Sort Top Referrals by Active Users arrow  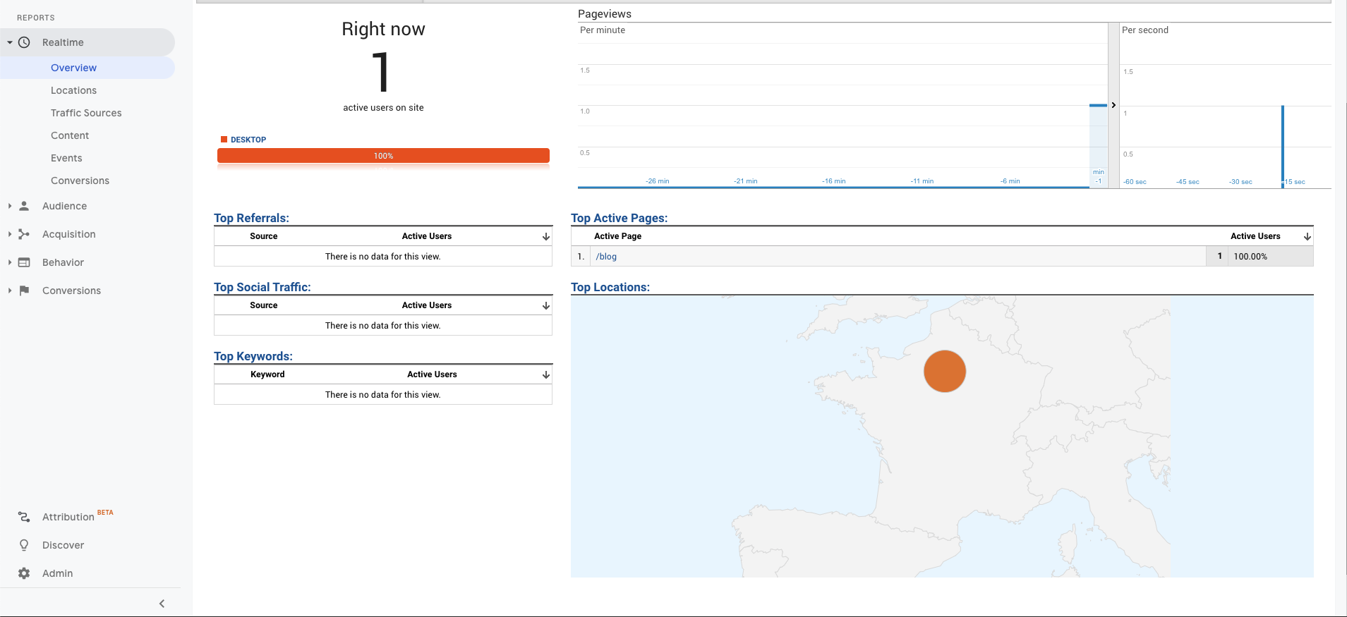(546, 237)
